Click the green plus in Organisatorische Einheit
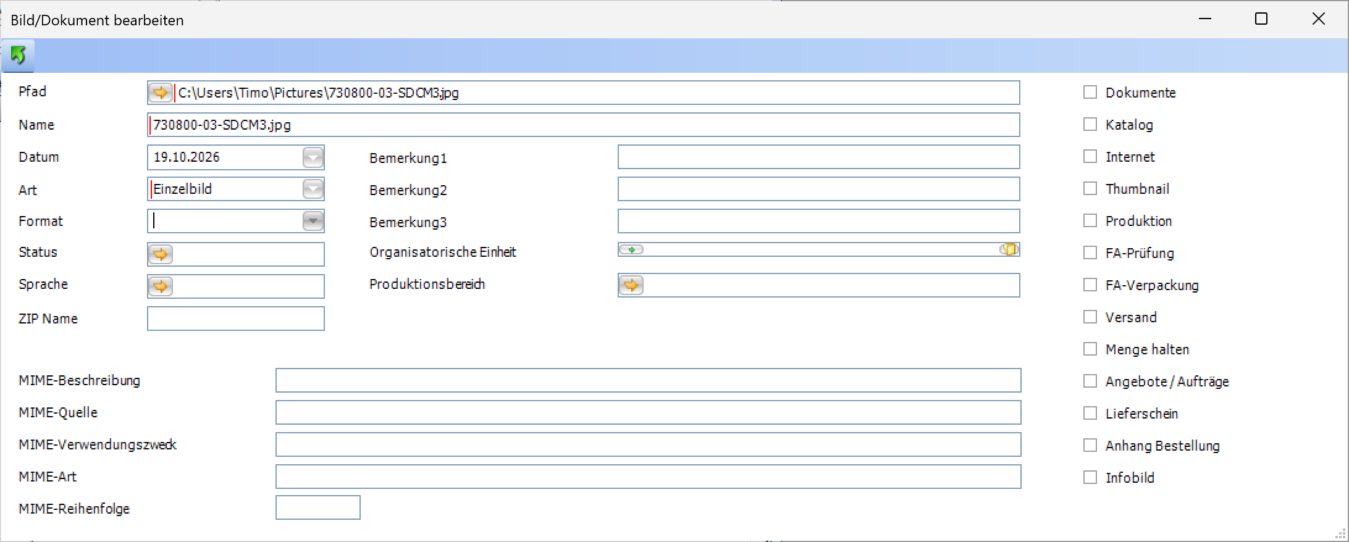Screen dimensions: 1349x542 631,249
